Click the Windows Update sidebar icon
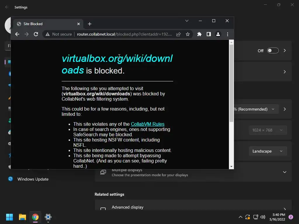 click(x=11, y=179)
